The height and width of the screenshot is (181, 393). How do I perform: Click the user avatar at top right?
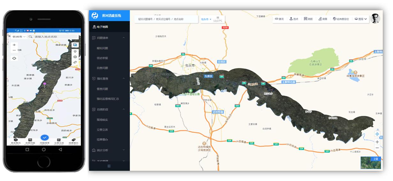click(x=375, y=19)
